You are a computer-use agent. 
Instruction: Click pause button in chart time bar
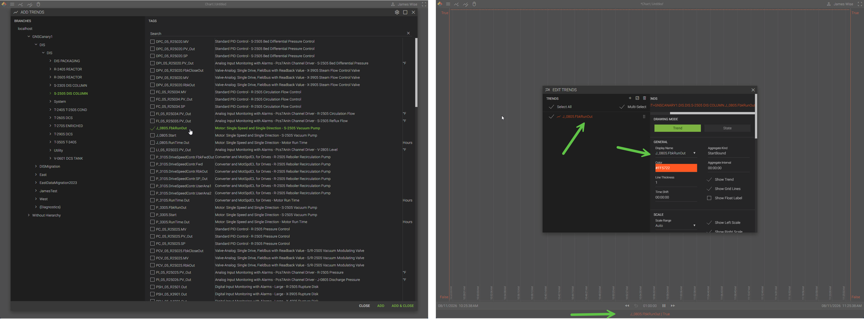(x=664, y=305)
